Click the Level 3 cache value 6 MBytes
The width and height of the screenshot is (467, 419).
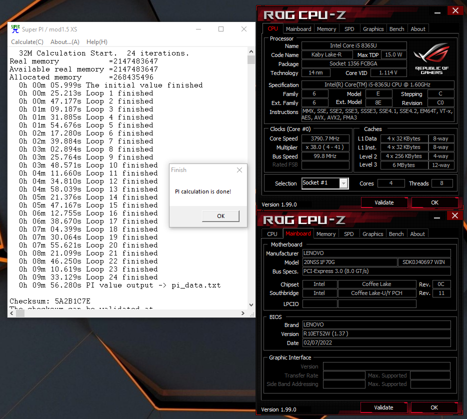point(404,165)
